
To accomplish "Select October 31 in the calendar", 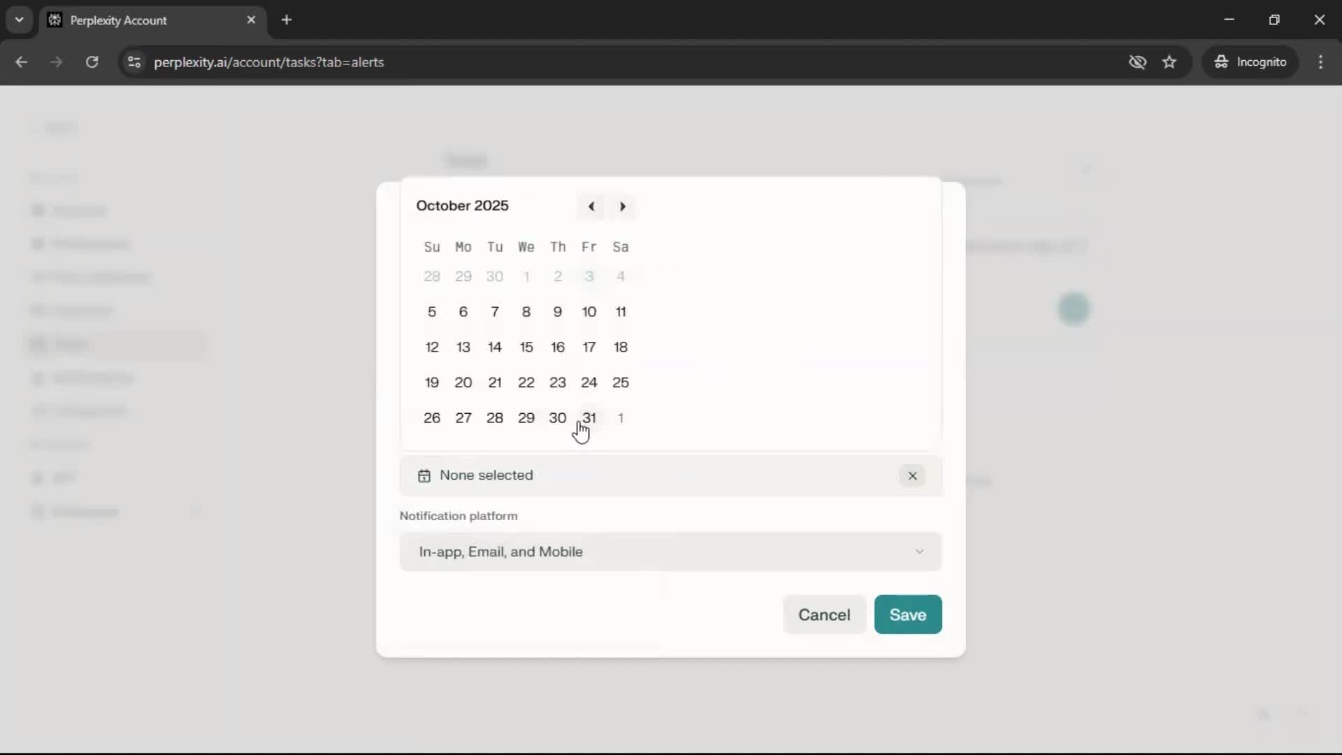I will 589,417.
